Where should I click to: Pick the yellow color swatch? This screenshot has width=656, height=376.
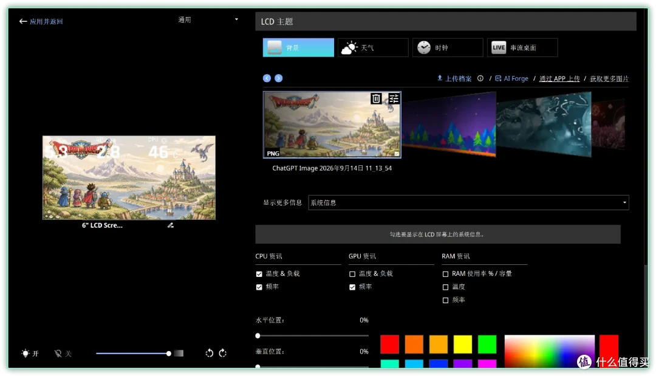point(463,344)
